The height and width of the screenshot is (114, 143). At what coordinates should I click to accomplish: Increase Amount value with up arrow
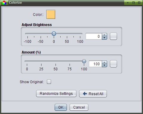point(104,62)
